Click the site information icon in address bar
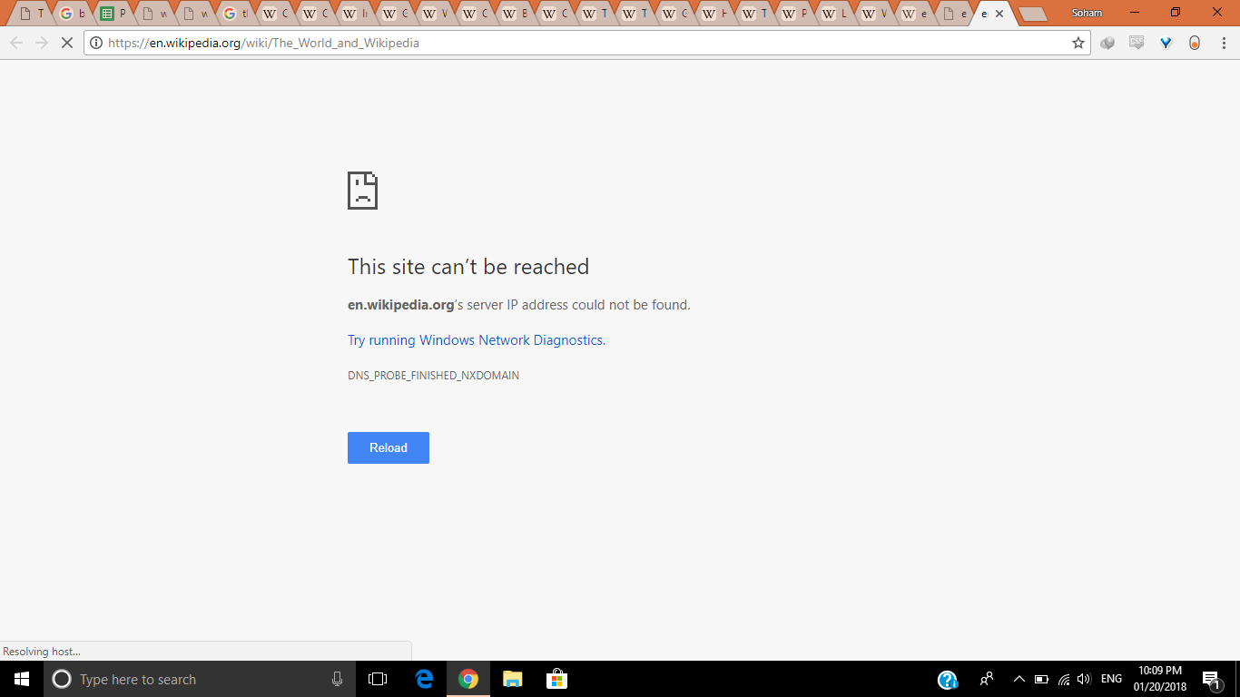 point(96,43)
